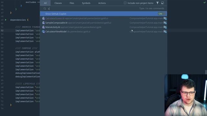Open CalculatorScreen.kt result
This screenshot has width=207, height=116.
tap(103, 18)
